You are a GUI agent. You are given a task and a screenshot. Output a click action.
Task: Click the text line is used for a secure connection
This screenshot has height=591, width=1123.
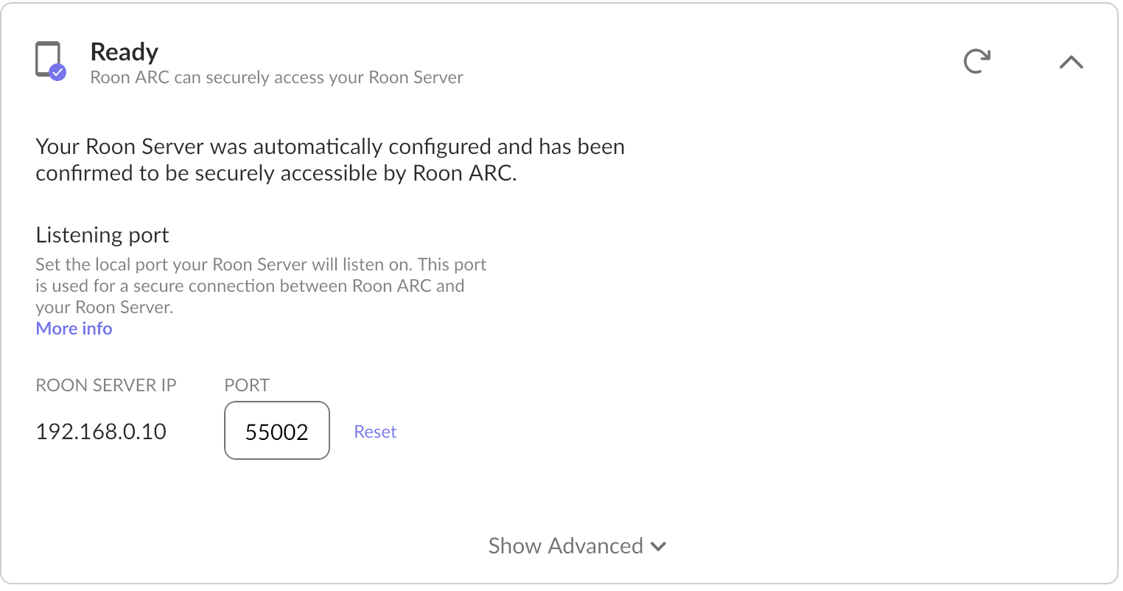(x=250, y=286)
